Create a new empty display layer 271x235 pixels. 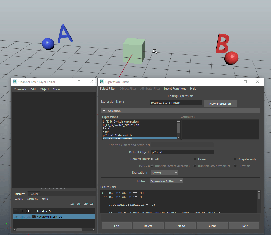pyautogui.click(x=85, y=204)
